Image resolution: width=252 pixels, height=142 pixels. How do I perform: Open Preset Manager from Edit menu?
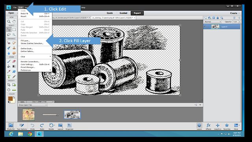pos(28,67)
